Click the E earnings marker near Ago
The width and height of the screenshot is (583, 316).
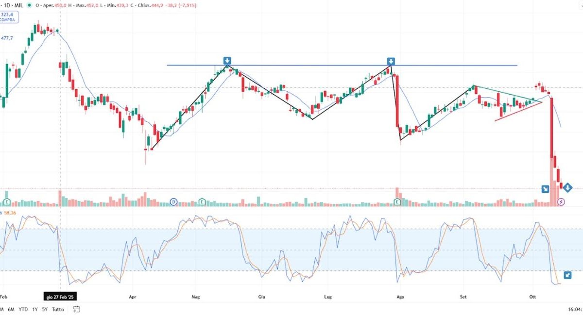click(397, 201)
